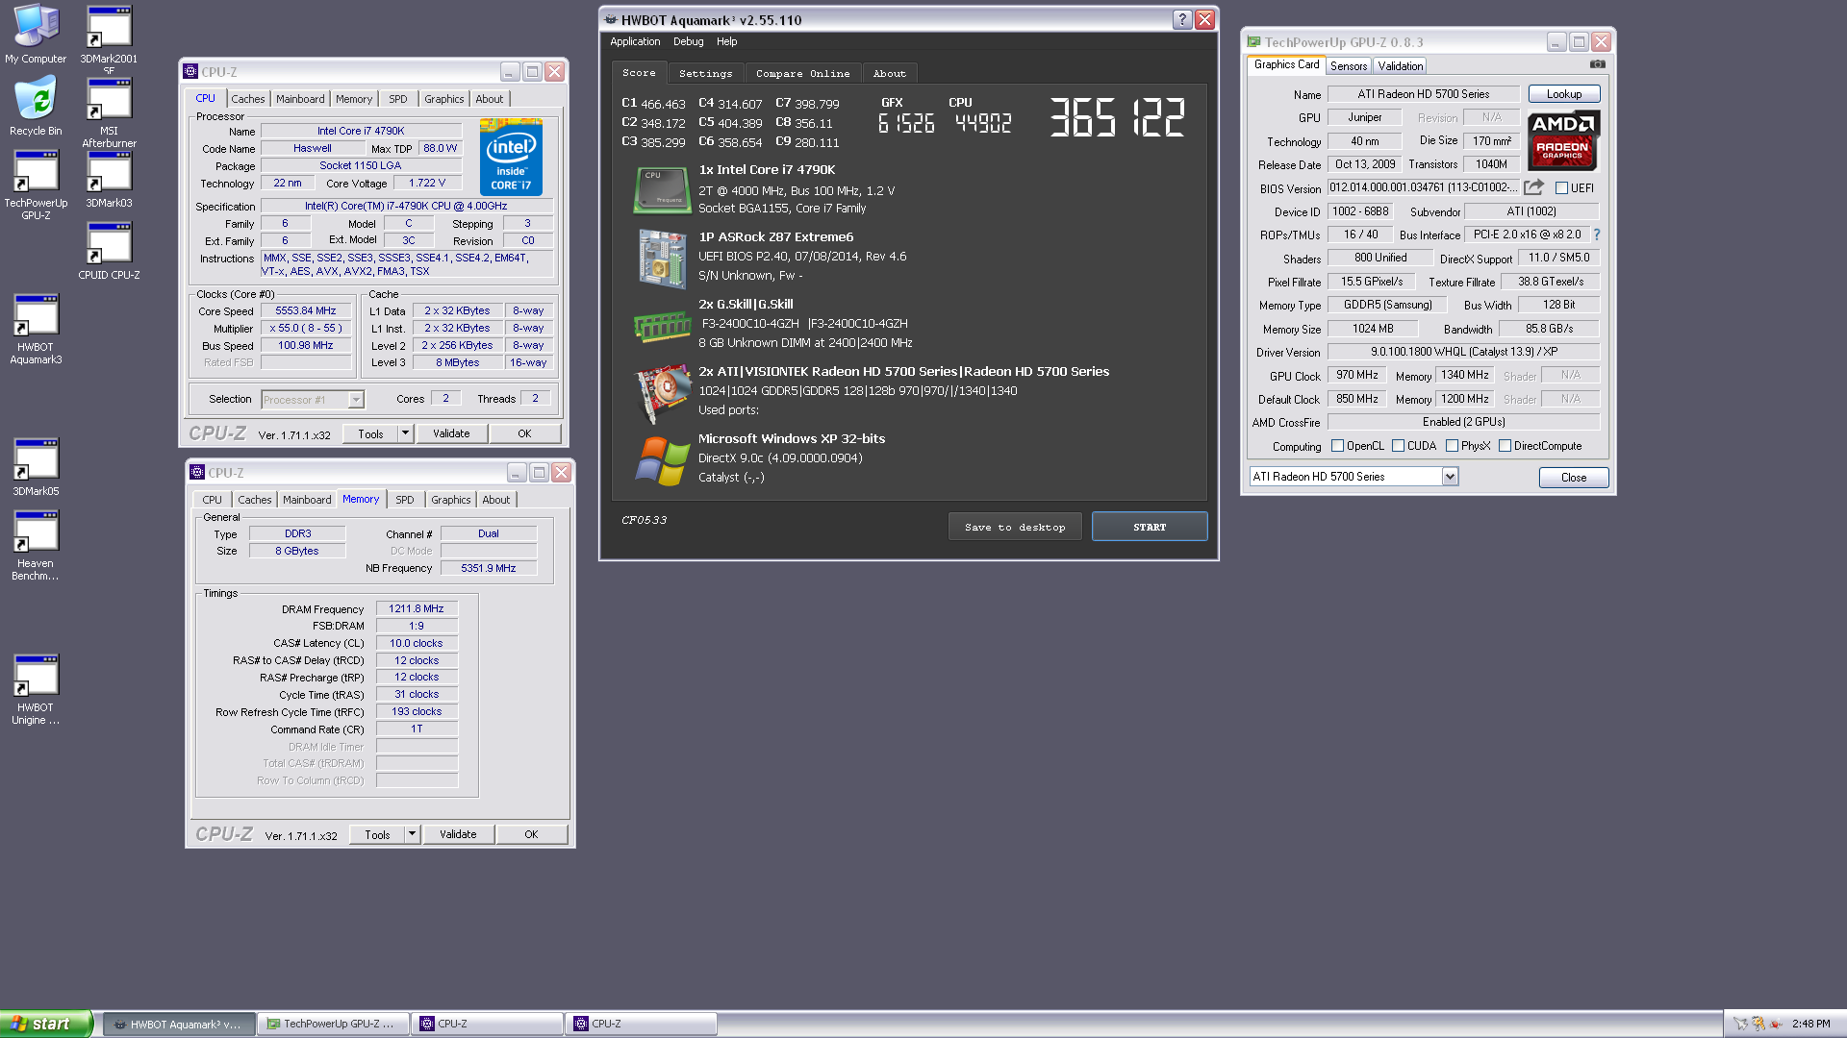
Task: Open Graphics tab in Memory CPU-Z window
Action: click(450, 500)
